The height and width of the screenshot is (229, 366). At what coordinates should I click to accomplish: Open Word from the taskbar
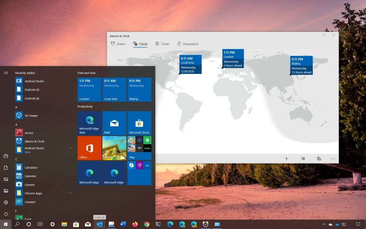tap(123, 224)
